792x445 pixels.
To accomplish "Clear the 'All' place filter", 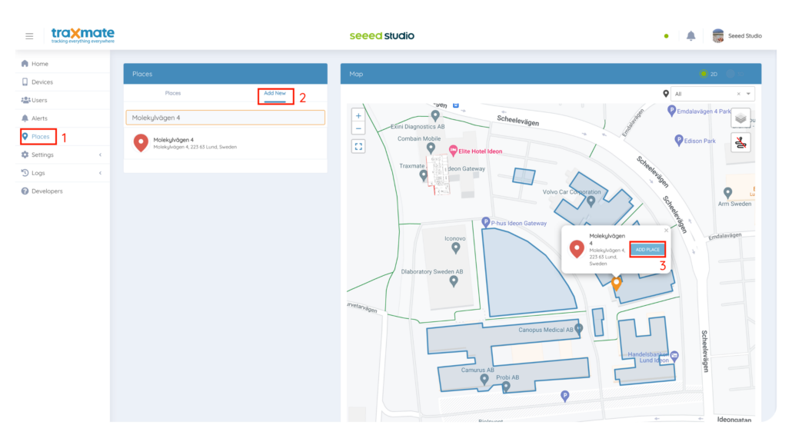I will (x=738, y=94).
